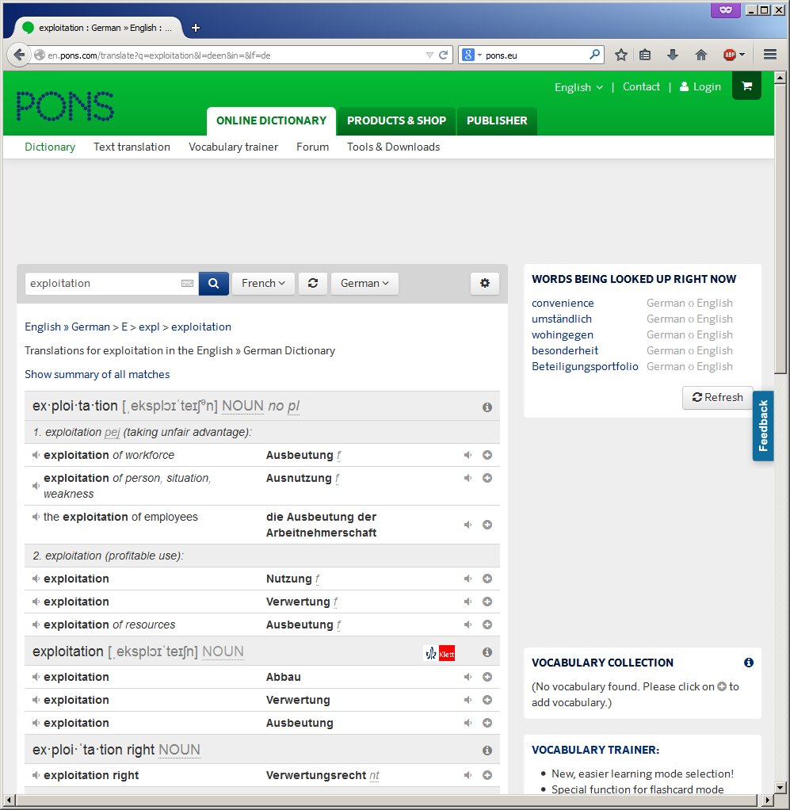Click the 'expl' breadcrumb link
Image resolution: width=790 pixels, height=810 pixels.
coord(149,327)
